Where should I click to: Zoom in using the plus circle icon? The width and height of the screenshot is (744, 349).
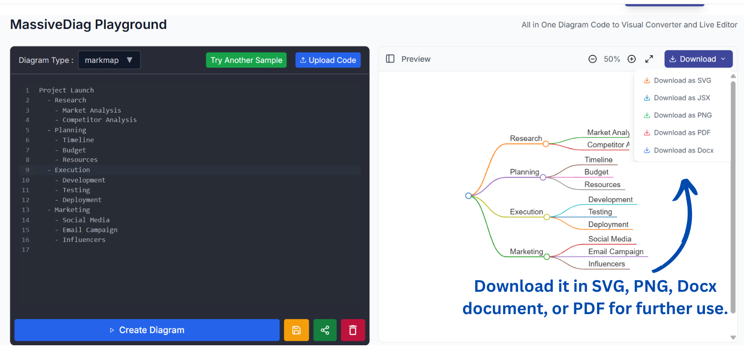(x=631, y=59)
